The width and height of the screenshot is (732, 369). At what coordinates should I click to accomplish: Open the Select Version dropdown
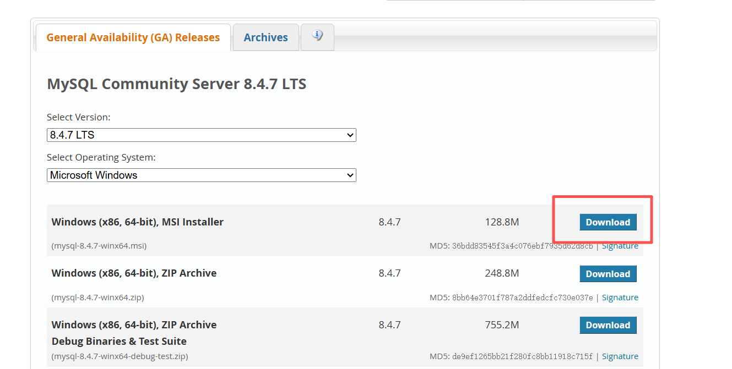coord(201,135)
